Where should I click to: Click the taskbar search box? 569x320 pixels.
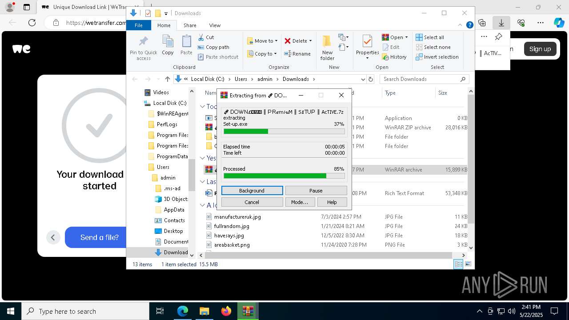(85, 311)
